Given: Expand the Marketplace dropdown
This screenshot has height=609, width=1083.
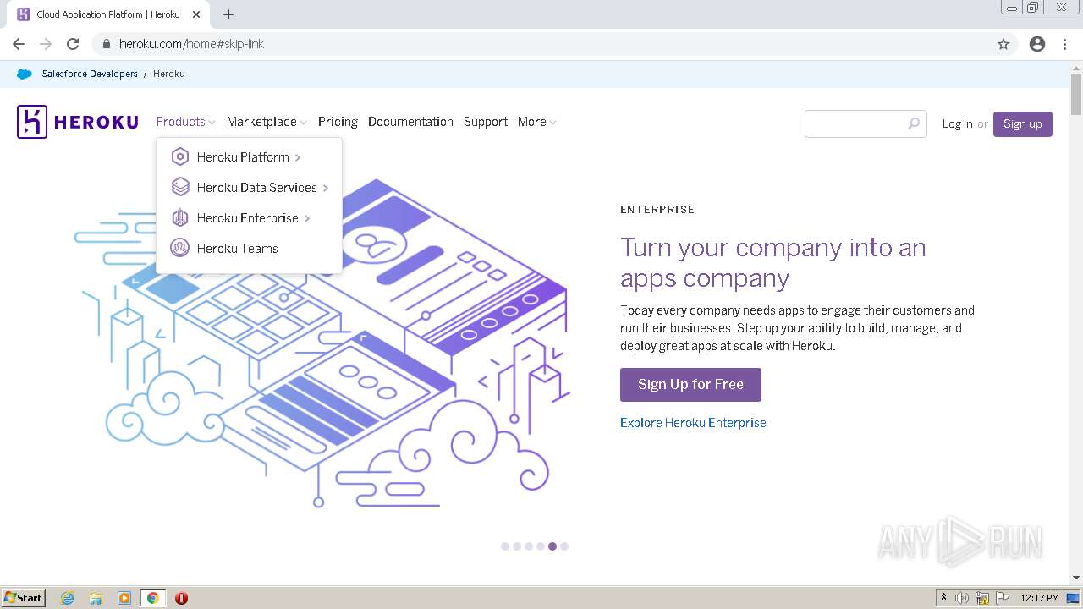Looking at the screenshot, I should pyautogui.click(x=267, y=122).
